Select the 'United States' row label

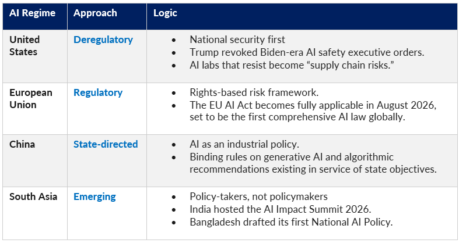(x=24, y=46)
